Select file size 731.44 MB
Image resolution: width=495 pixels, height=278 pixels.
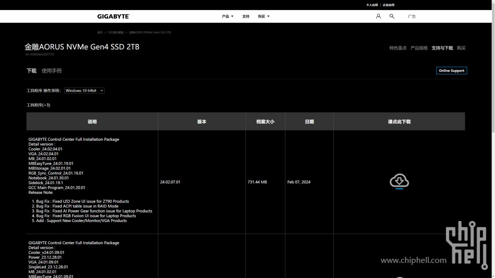[x=257, y=182]
